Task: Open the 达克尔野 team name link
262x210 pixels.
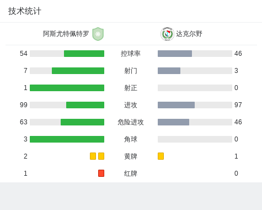Action: [189, 34]
